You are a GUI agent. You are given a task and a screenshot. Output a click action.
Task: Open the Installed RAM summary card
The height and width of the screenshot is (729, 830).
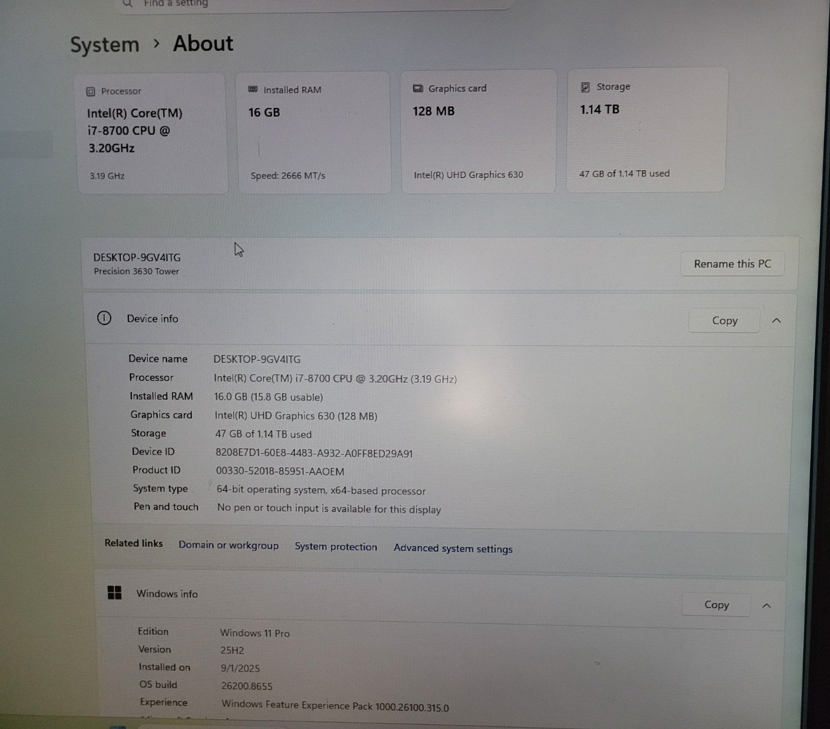click(x=313, y=132)
